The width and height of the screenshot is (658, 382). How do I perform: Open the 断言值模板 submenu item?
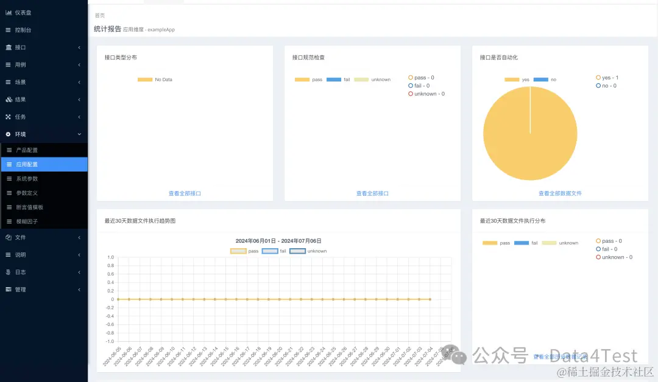coord(44,207)
